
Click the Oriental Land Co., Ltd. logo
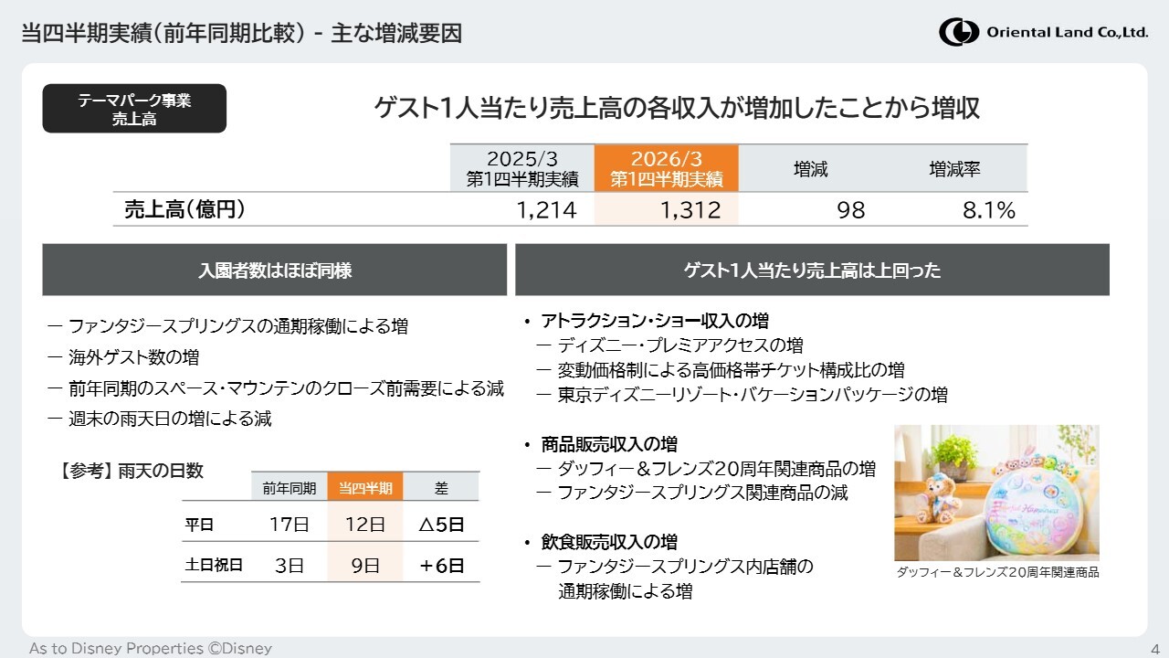(1044, 32)
